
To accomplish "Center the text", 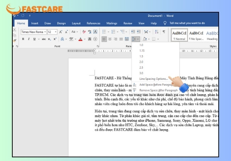I will (x=110, y=39).
